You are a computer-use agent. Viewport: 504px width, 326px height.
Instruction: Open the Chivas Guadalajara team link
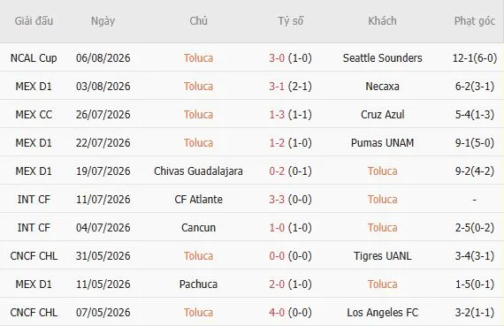(x=198, y=171)
